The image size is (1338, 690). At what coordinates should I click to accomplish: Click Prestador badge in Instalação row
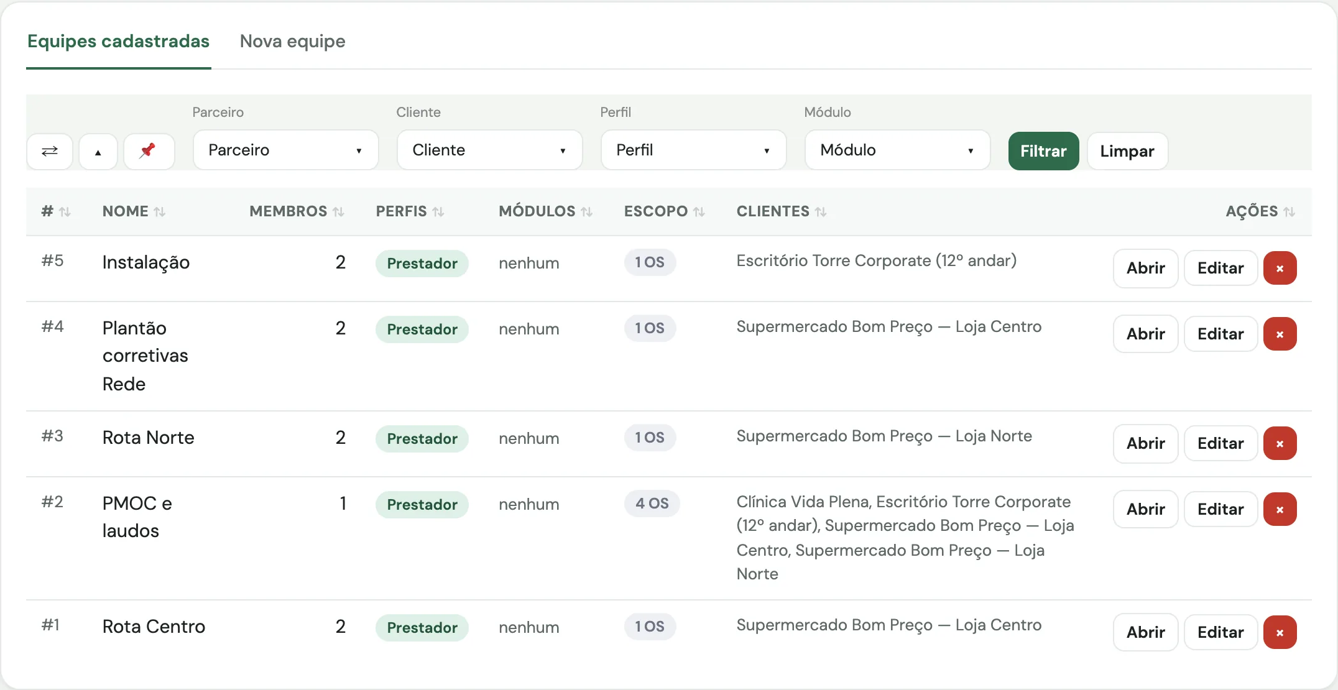(422, 264)
